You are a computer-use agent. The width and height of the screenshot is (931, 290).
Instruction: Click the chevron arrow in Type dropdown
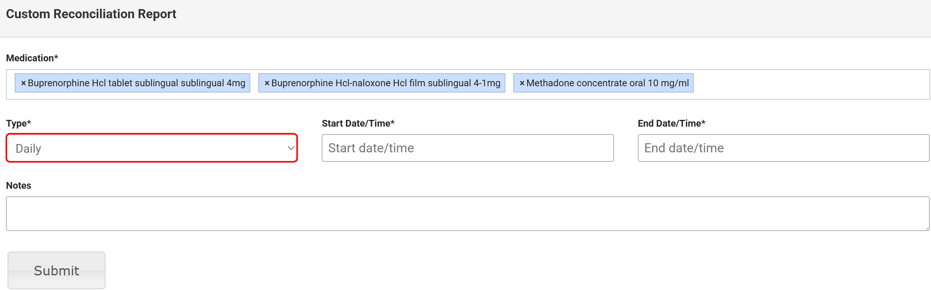291,148
